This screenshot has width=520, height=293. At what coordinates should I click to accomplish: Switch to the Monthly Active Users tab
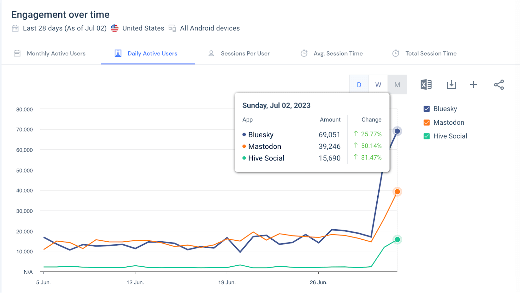[56, 53]
